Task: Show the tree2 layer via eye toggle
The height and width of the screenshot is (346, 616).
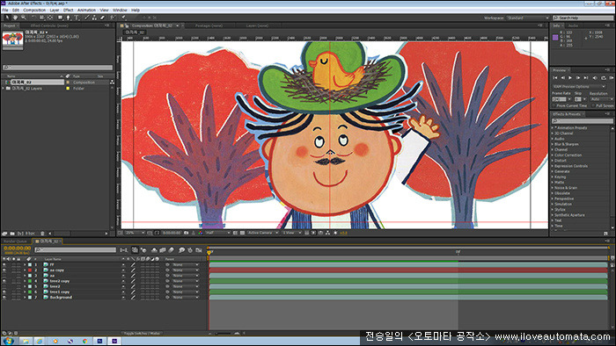Action: click(x=4, y=286)
